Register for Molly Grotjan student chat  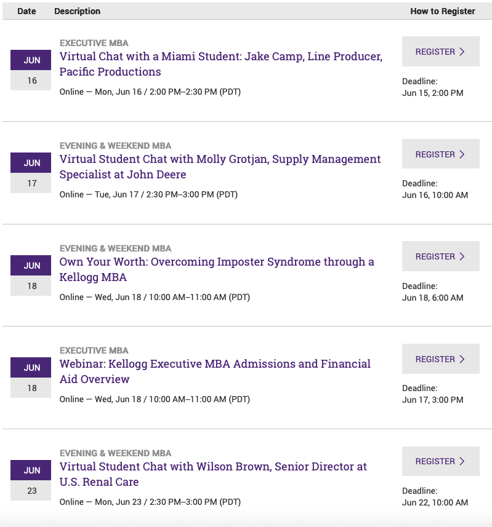click(x=440, y=154)
